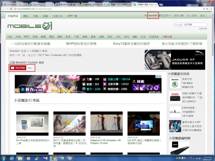Close the game banner ad with X icon
The image size is (215, 161).
pos(160,77)
